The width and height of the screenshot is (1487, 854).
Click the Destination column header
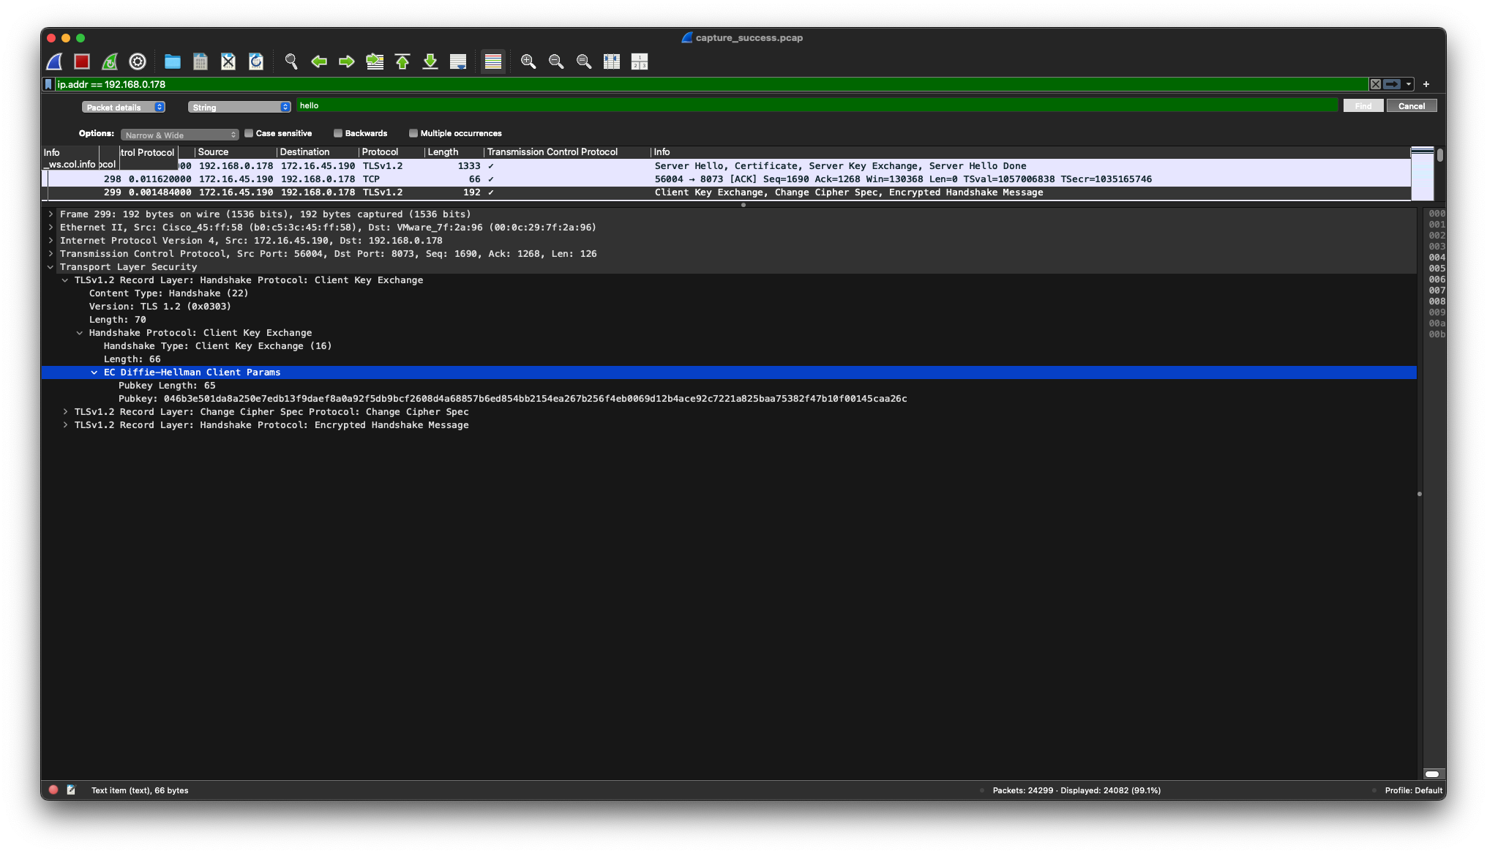pos(304,152)
